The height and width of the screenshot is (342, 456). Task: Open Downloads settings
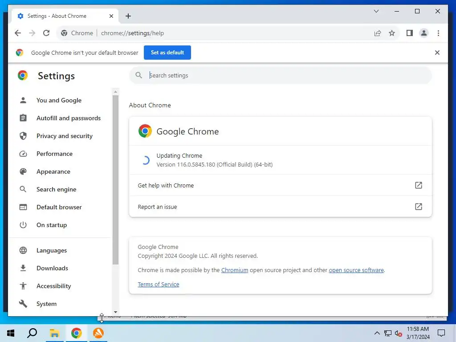point(53,268)
